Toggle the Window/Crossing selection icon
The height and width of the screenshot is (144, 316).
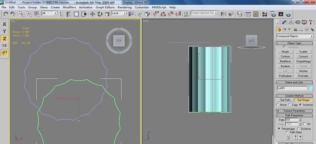pos(84,14)
